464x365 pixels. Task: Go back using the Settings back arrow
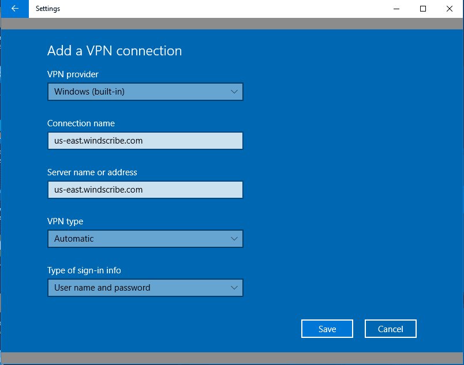tap(14, 9)
